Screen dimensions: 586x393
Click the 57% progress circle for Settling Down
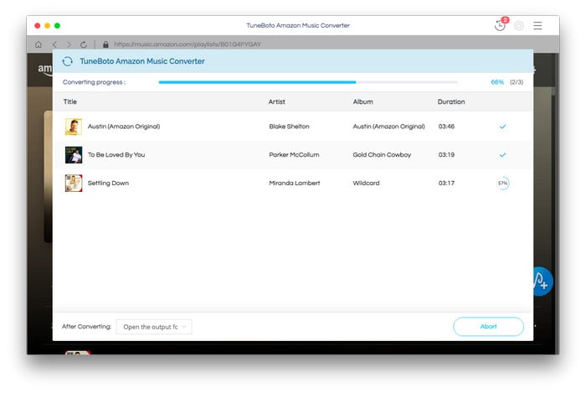coord(502,184)
